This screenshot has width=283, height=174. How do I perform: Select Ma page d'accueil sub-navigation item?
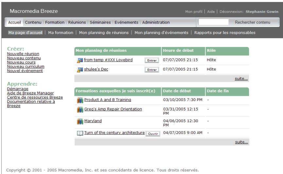pos(25,33)
